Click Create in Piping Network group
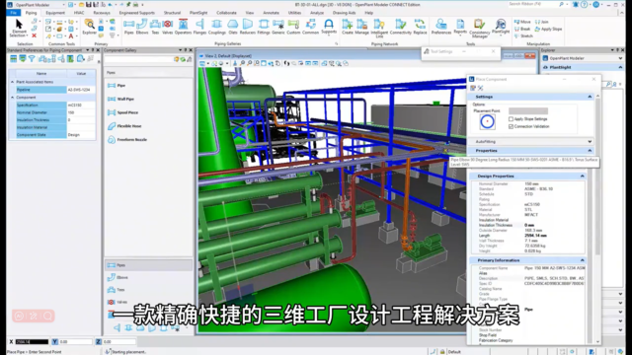Screen dimensions: 632x355 click(x=348, y=27)
